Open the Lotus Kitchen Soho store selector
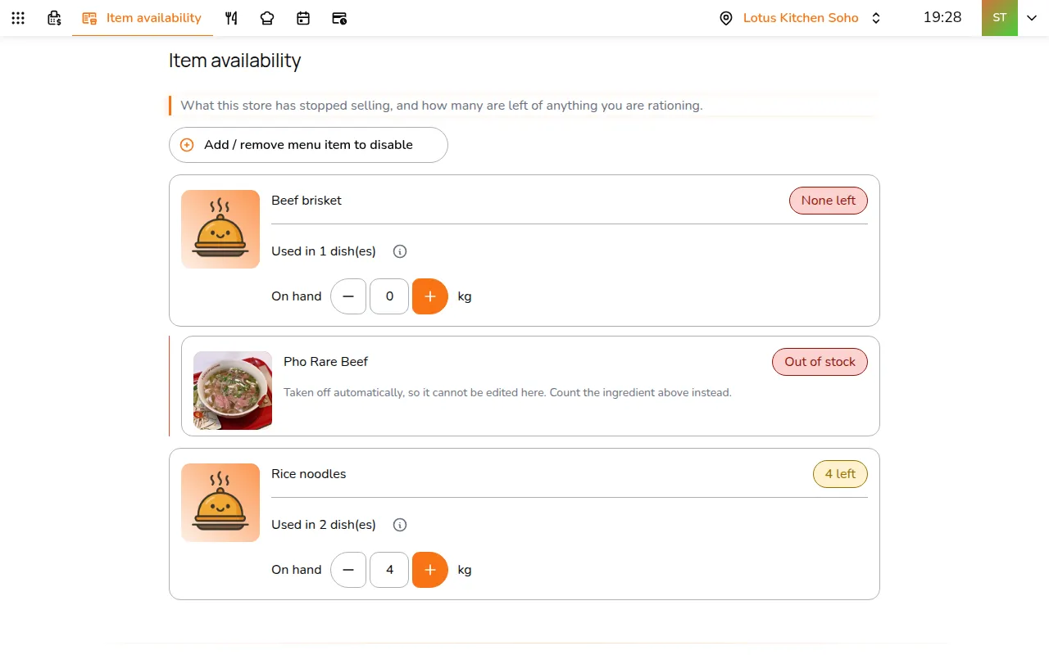Screen dimensions: 1049x655 click(x=800, y=18)
